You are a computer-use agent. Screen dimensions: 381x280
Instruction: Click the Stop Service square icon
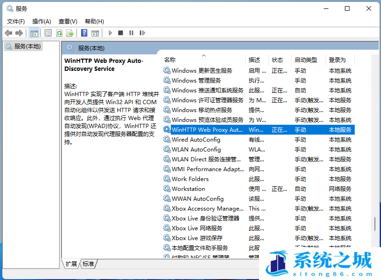coord(121,33)
